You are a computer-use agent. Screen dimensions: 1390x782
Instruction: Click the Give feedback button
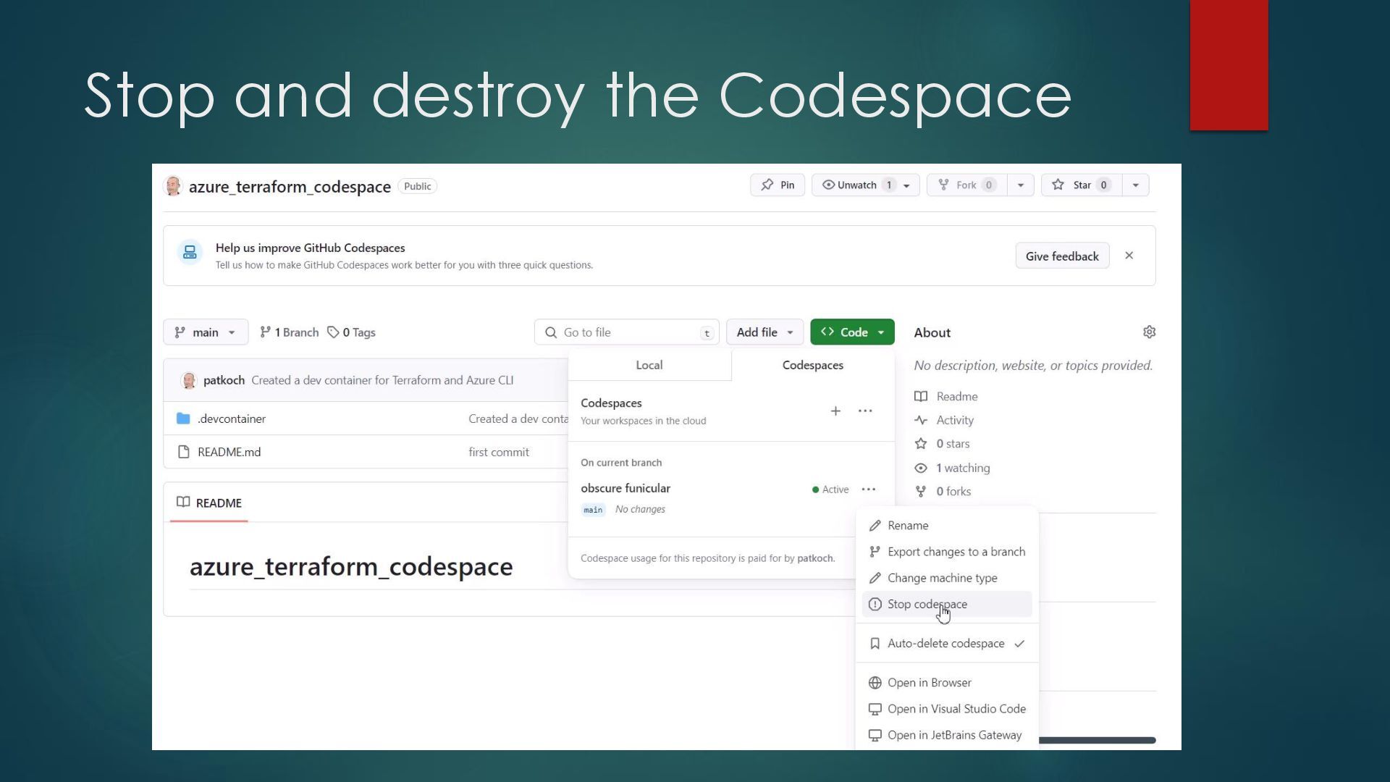point(1061,256)
